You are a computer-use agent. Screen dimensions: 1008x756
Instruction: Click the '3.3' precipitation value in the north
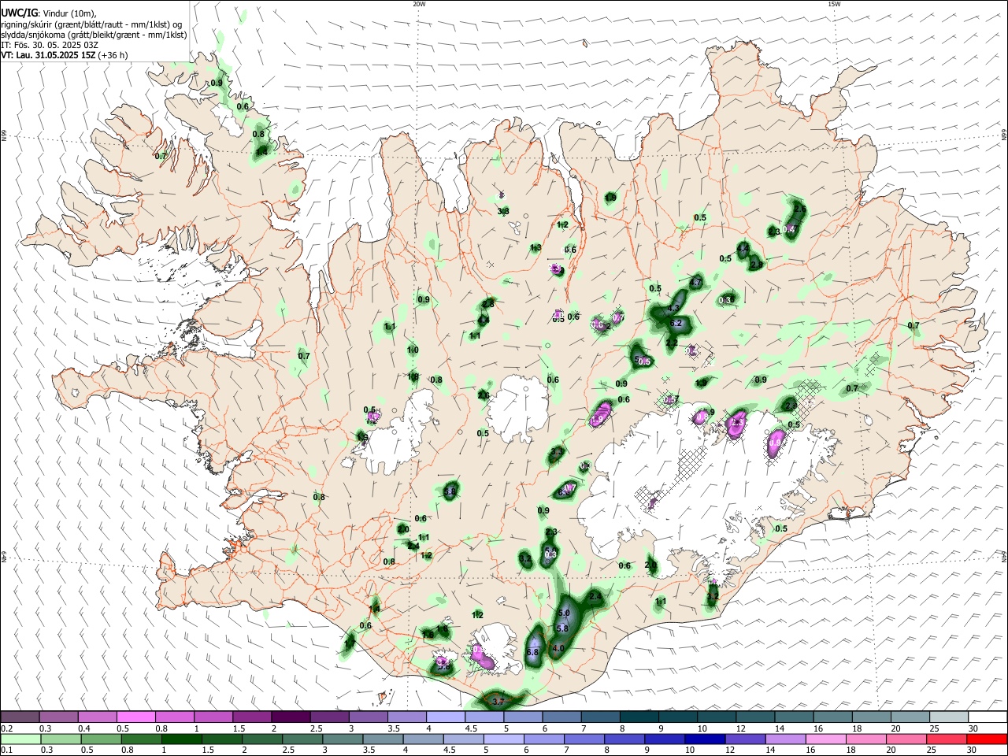pyautogui.click(x=503, y=211)
